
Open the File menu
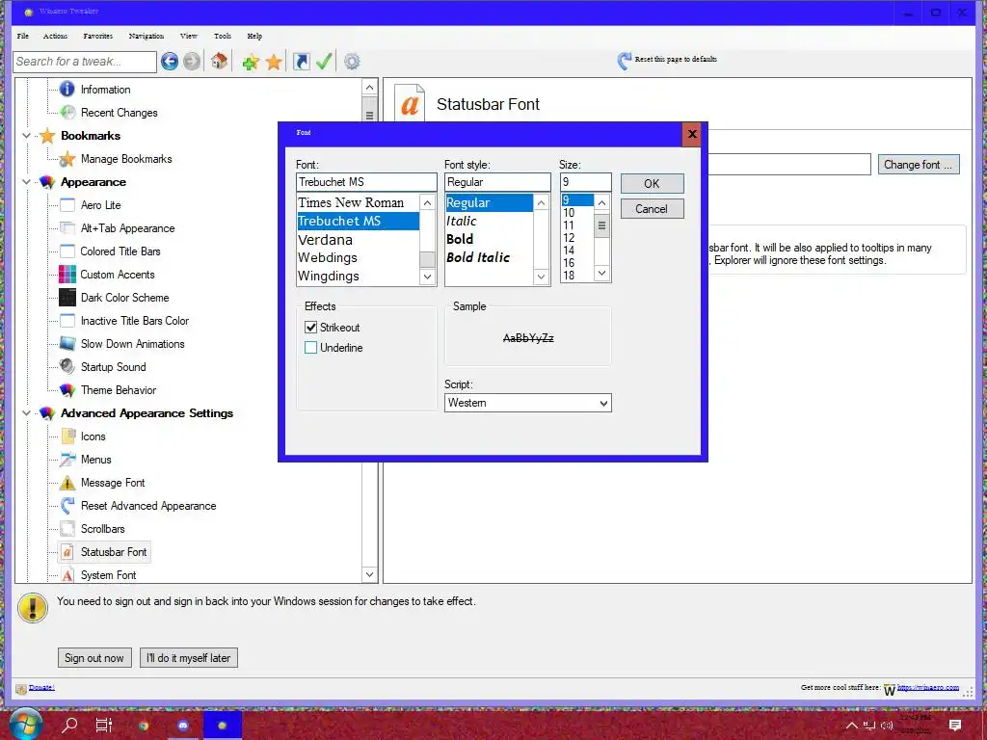click(x=23, y=36)
